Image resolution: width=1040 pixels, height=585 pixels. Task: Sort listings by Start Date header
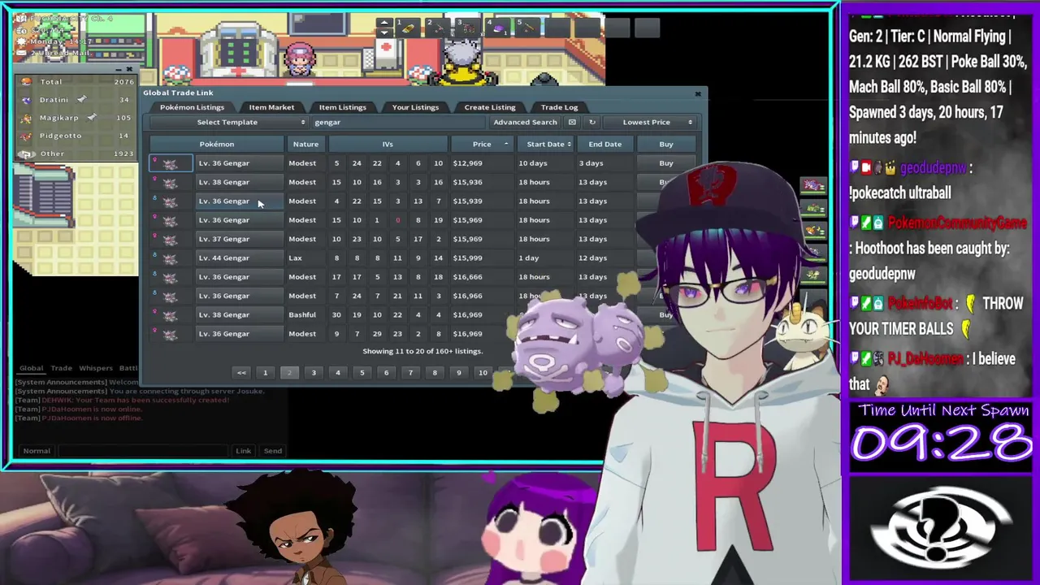(545, 144)
